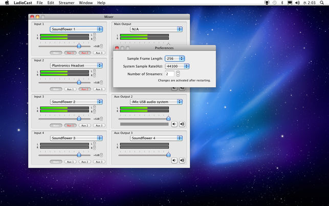Click Input 1 gain slider thumb
The width and height of the screenshot is (329, 206).
[79, 46]
